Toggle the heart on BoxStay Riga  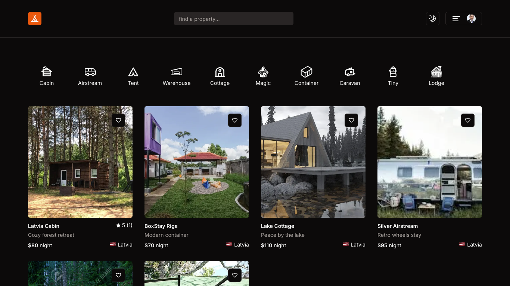coord(235,120)
